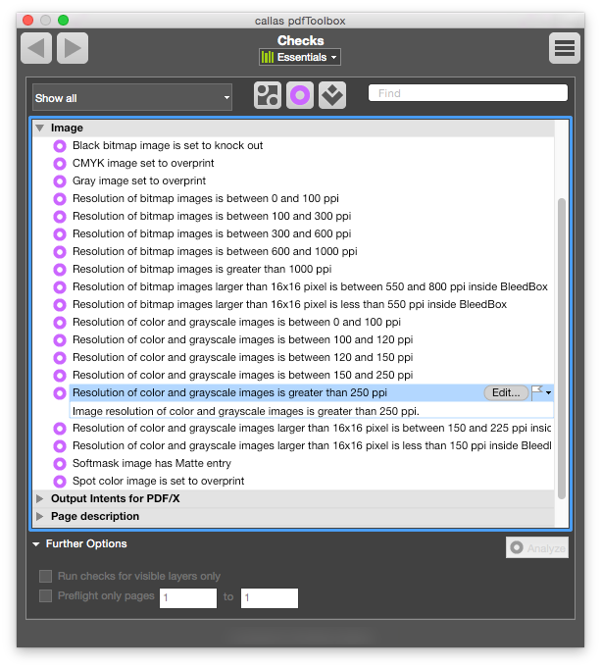Click check icon for Softmask image has Matte entry
The width and height of the screenshot is (601, 668).
(x=60, y=464)
